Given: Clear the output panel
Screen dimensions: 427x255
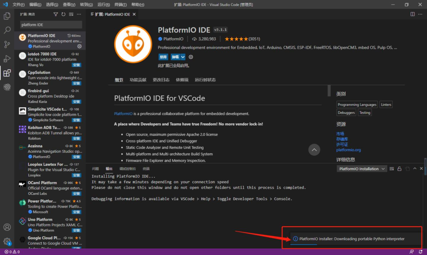Looking at the screenshot, I should click(x=392, y=169).
